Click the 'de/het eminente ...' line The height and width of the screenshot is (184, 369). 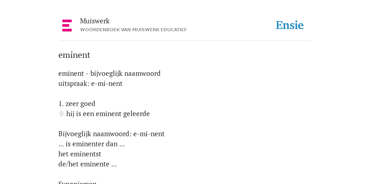(88, 164)
